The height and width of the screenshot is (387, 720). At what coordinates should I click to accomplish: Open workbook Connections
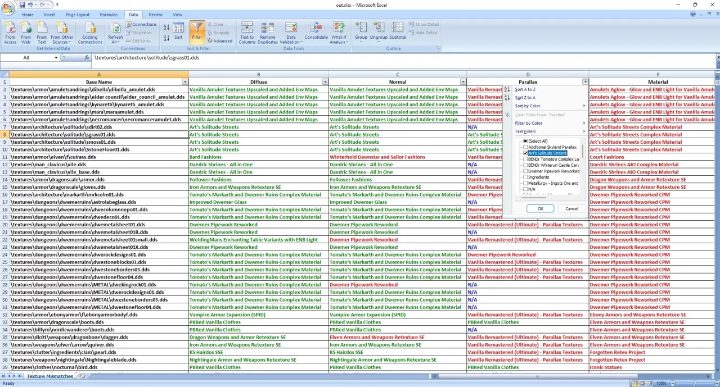141,25
